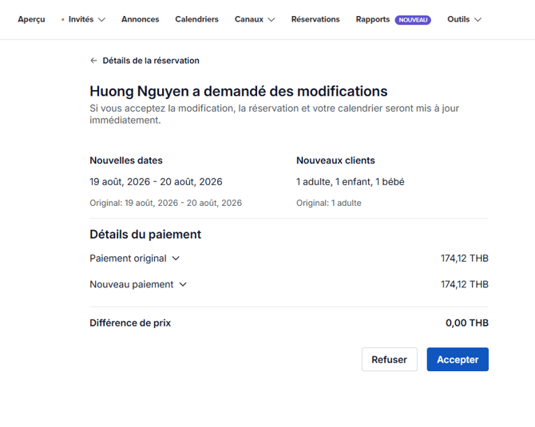Expand the Paiement original details
Screen dimensions: 535x427
pyautogui.click(x=134, y=259)
